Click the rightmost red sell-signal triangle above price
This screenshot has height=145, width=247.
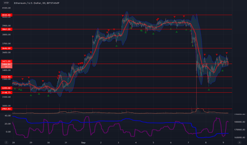tap(227, 53)
